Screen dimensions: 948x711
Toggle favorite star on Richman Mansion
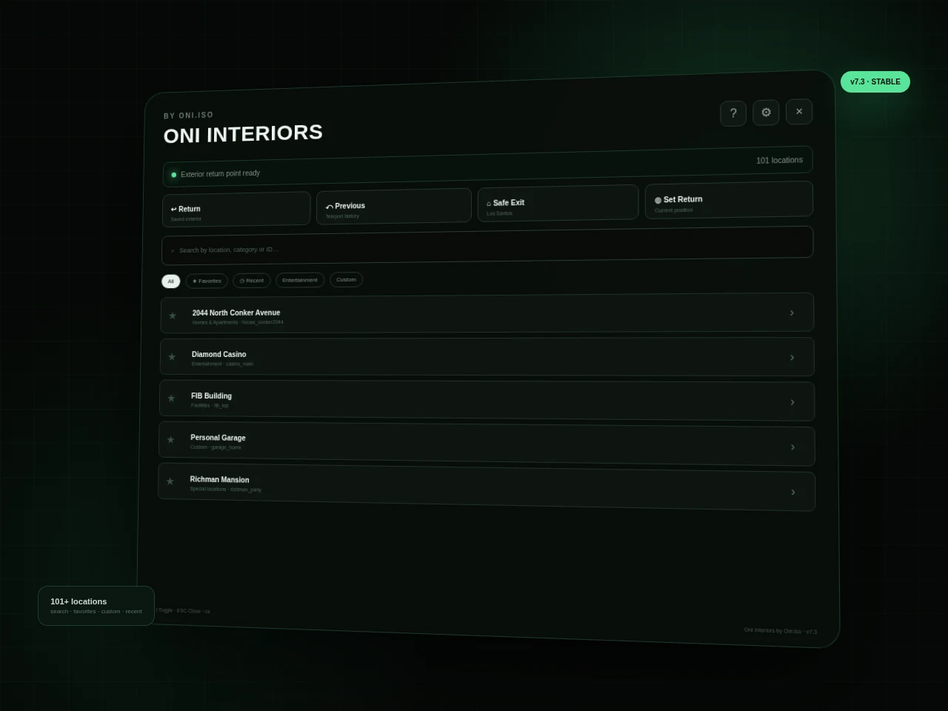coord(170,481)
